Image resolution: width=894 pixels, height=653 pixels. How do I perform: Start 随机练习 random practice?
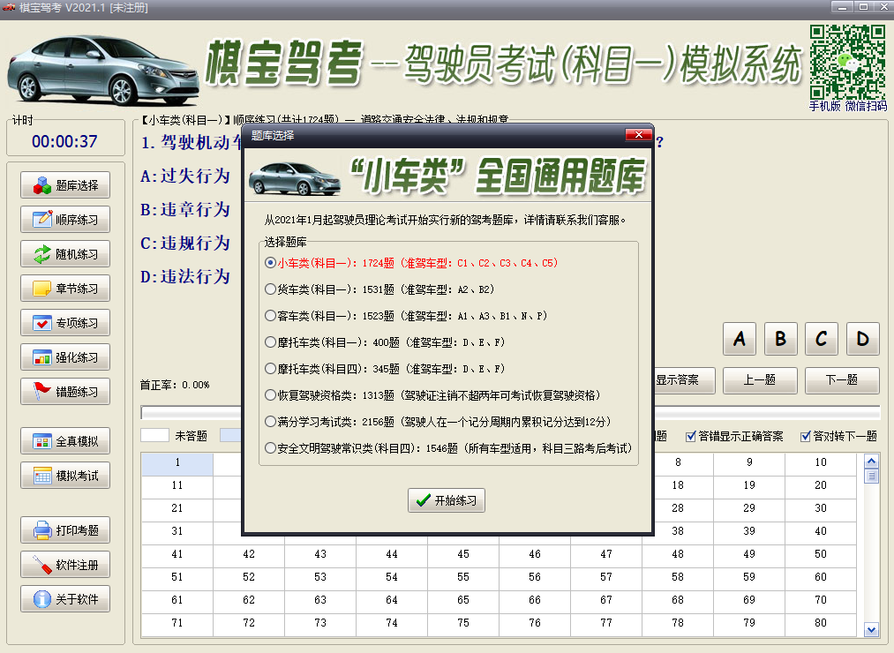65,255
